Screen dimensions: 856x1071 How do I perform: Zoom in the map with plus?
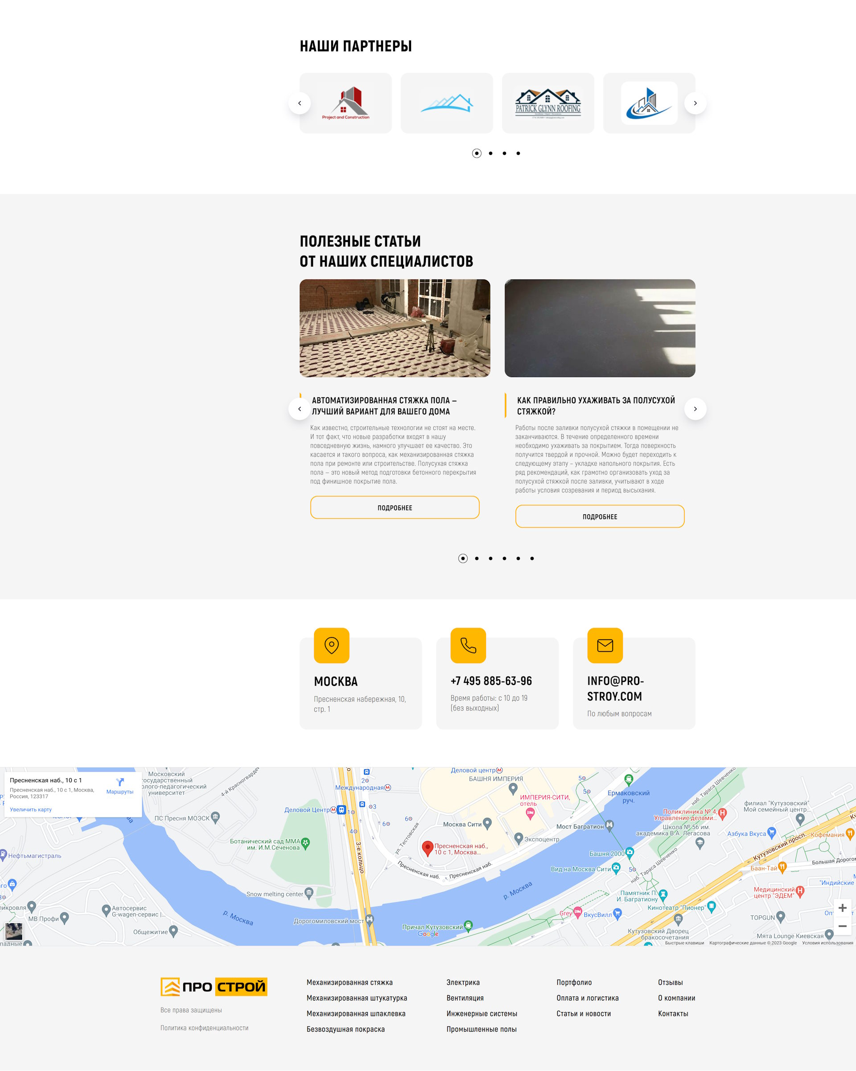843,908
